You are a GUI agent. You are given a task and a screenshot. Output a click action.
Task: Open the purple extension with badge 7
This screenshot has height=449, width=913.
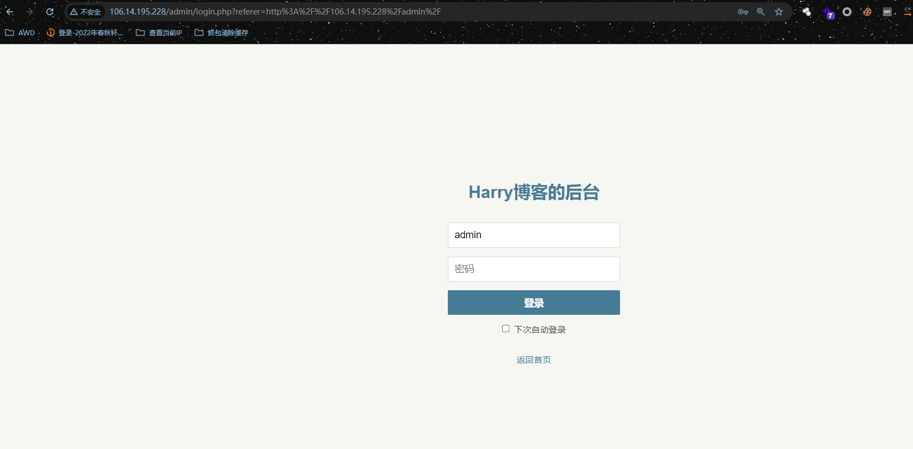[828, 12]
